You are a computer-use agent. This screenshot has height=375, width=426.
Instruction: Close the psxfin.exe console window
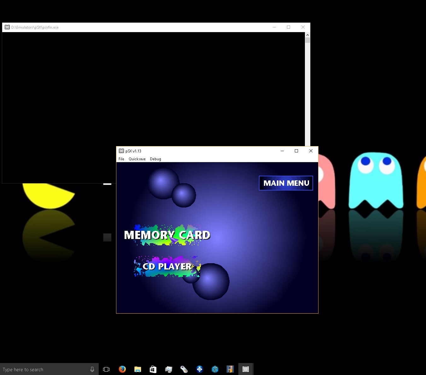(x=303, y=27)
